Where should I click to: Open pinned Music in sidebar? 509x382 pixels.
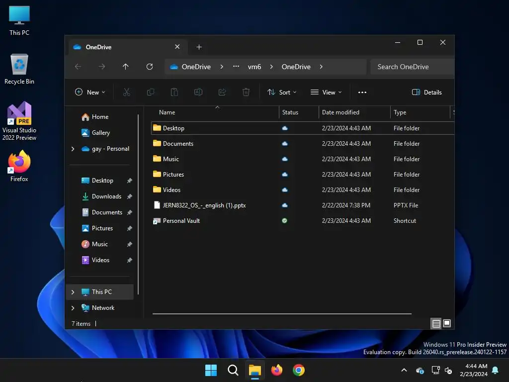(x=99, y=244)
